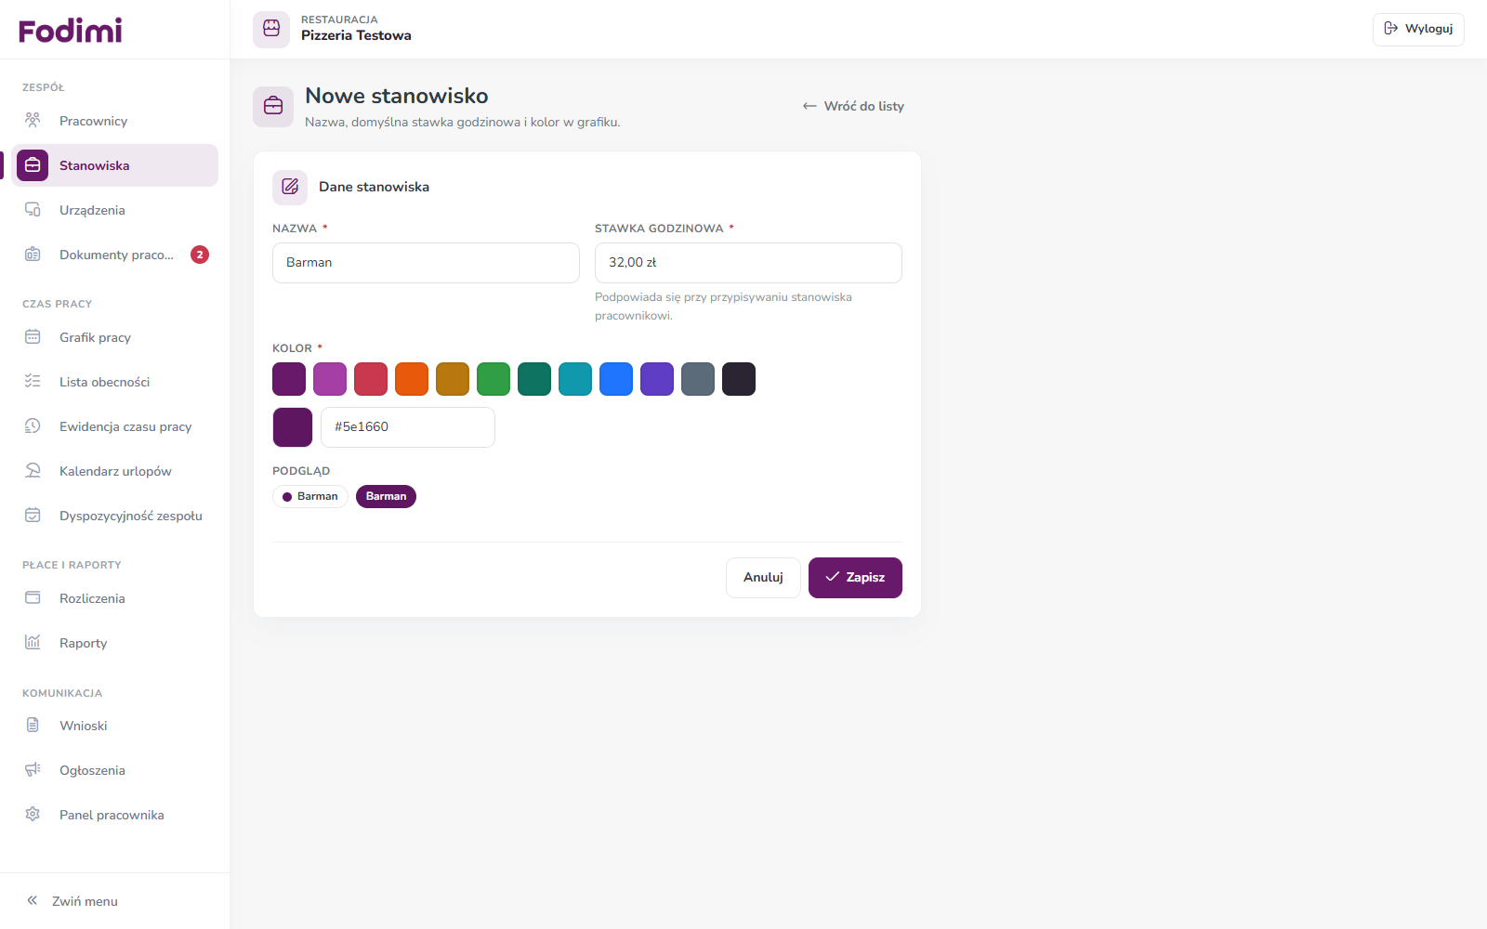
Task: Focus the hex color field #5e1660
Action: pyautogui.click(x=408, y=427)
